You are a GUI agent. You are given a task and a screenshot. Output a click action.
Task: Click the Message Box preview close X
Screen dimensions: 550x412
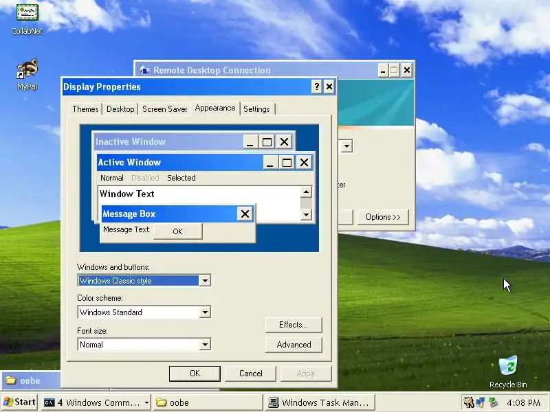(x=245, y=214)
